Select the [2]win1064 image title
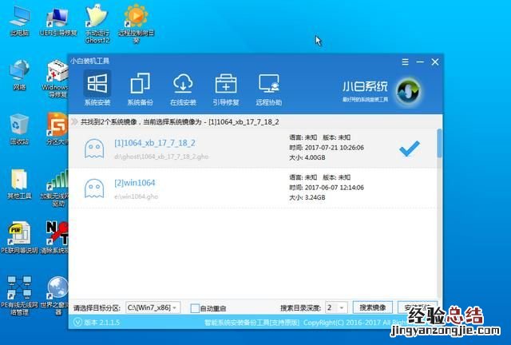Image resolution: width=511 pixels, height=345 pixels. 135,183
